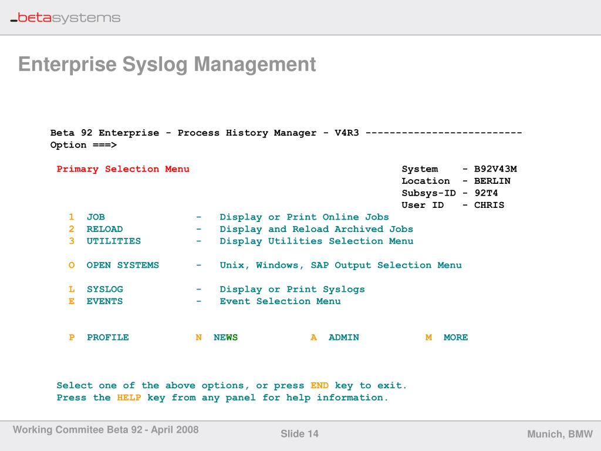Click the System value B92V43M
This screenshot has height=451, width=601.
(495, 169)
